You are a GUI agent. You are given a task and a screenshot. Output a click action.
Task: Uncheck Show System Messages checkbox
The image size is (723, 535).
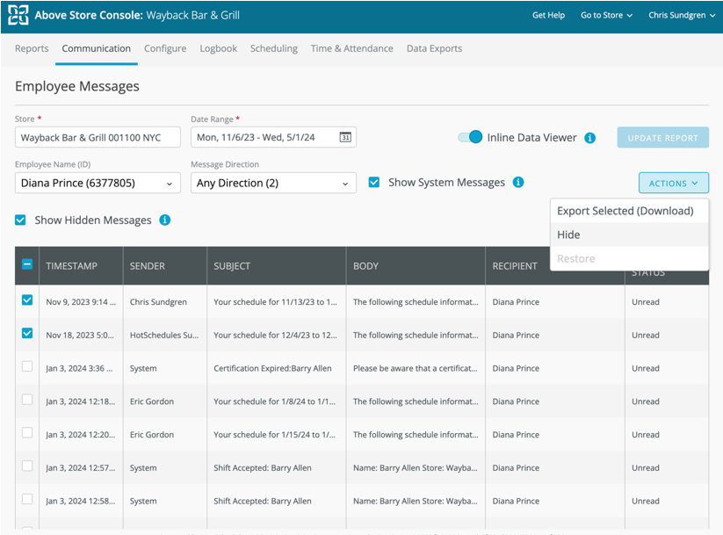[x=374, y=182]
